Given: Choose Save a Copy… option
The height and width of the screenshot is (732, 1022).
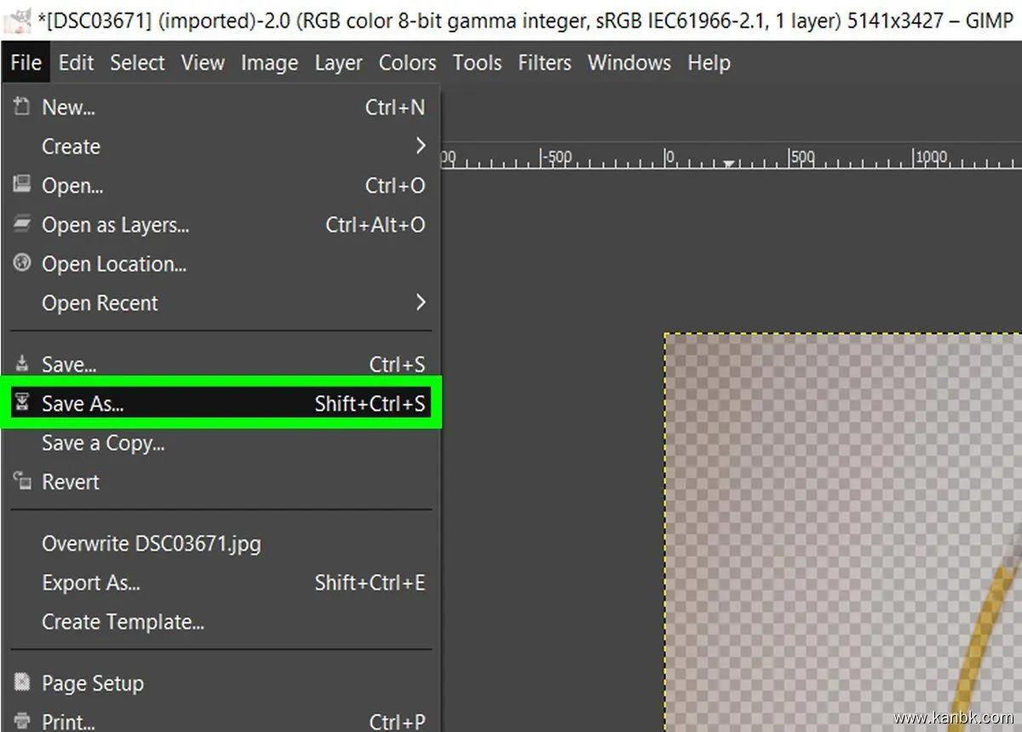Looking at the screenshot, I should pos(103,443).
